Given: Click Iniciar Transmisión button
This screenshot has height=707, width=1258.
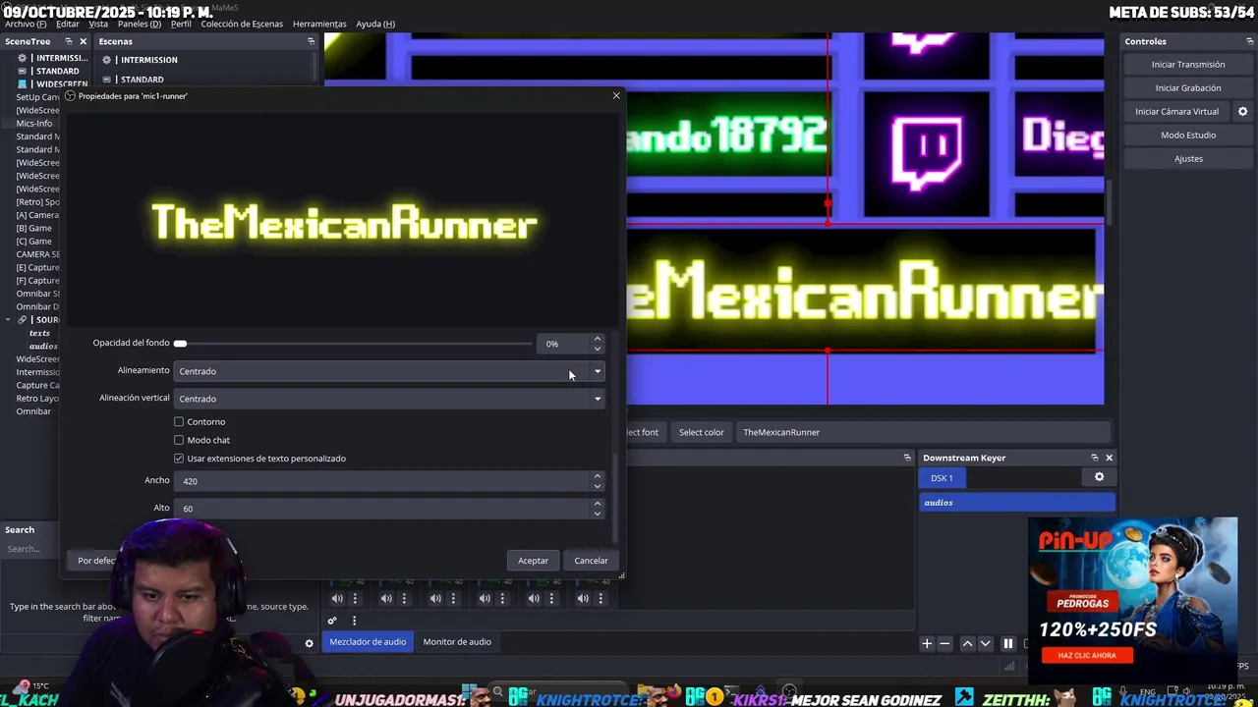Looking at the screenshot, I should 1188,65.
